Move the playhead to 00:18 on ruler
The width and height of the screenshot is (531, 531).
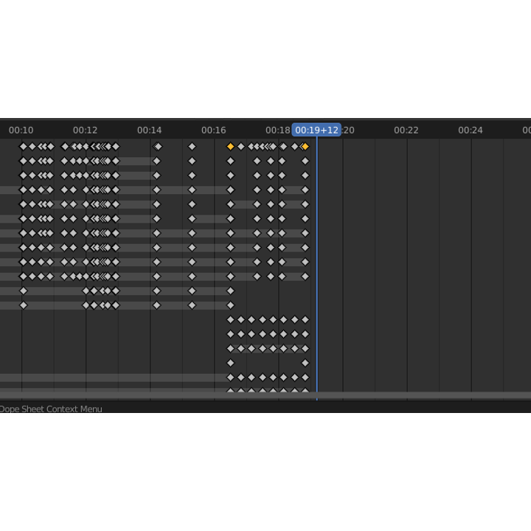277,130
